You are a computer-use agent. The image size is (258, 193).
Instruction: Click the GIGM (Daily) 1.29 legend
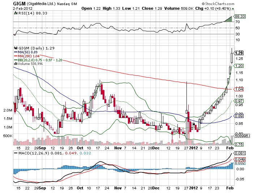(x=36, y=48)
